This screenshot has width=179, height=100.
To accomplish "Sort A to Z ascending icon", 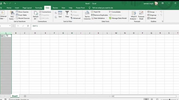I will coord(56,13).
